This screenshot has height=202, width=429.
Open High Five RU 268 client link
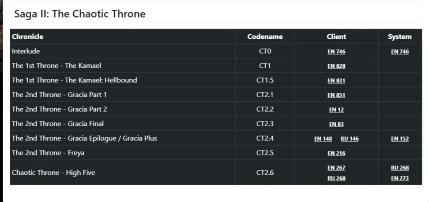336,178
